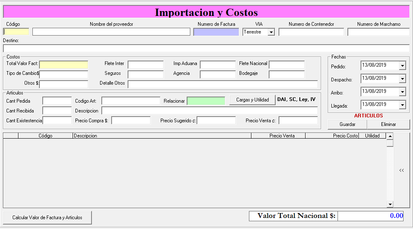Open the Arribo date dropdown
Viewport: 413px width, 229px height.
(x=402, y=92)
